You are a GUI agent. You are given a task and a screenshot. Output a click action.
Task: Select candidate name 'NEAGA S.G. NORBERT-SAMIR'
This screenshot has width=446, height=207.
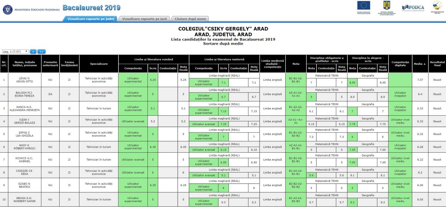click(x=24, y=199)
